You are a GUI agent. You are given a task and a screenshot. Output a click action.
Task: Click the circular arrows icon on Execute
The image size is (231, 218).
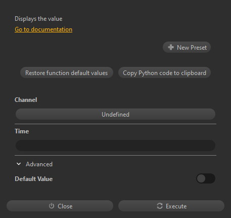point(160,206)
